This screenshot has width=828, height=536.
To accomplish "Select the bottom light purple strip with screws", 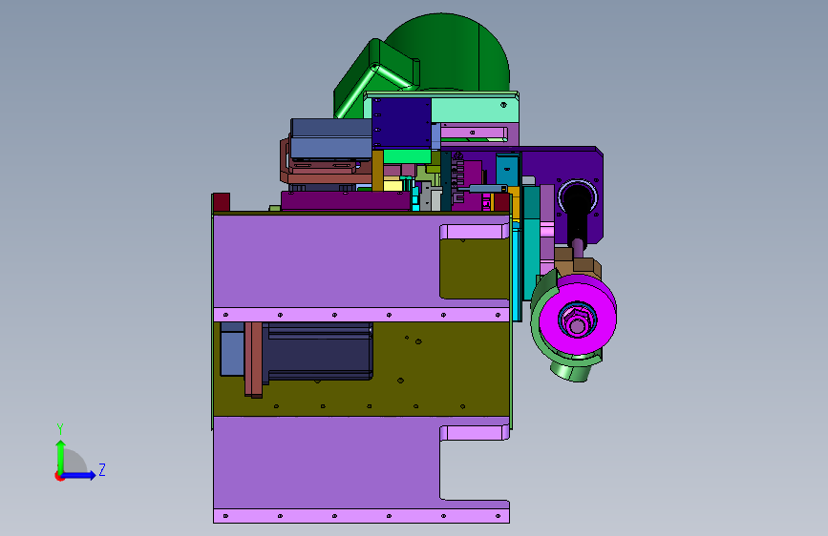I will coord(362,516).
